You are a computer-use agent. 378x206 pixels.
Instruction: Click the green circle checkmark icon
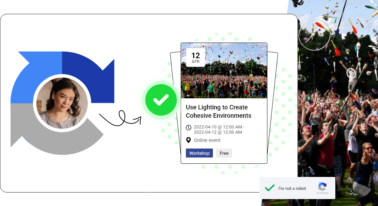(161, 100)
